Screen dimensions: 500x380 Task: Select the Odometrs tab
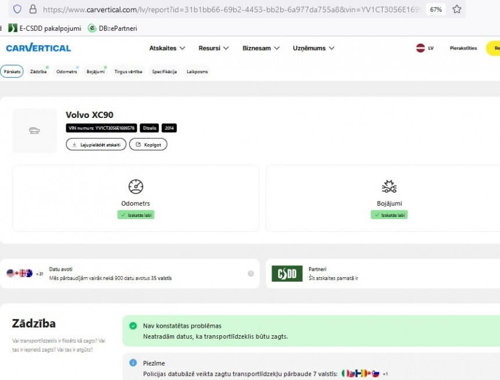[67, 71]
